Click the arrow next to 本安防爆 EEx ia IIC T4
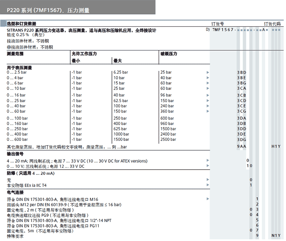The image size is (286, 241). [x=208, y=185]
